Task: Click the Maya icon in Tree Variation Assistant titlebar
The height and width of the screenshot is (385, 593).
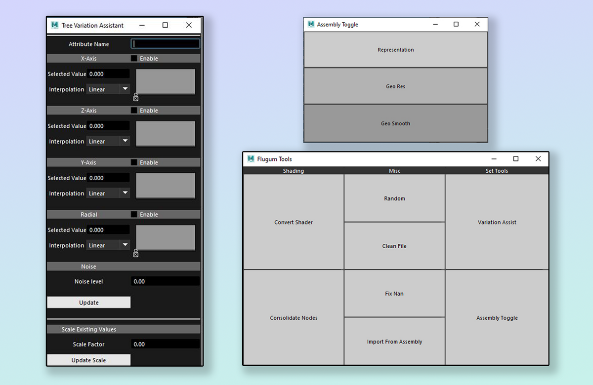Action: [x=54, y=25]
